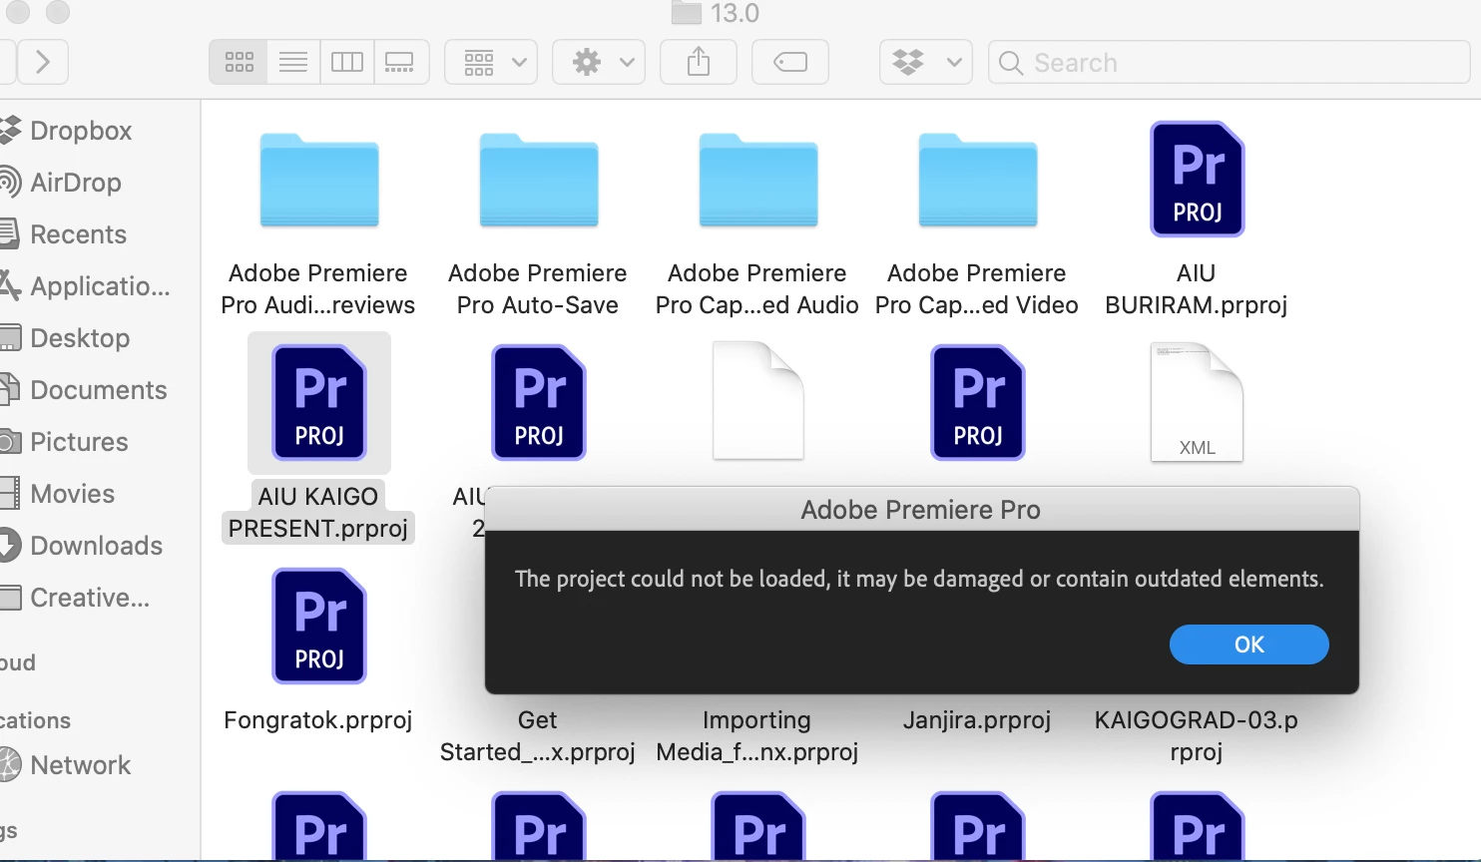Click the Importing Media prproj file name
The image size is (1481, 862).
point(757,736)
